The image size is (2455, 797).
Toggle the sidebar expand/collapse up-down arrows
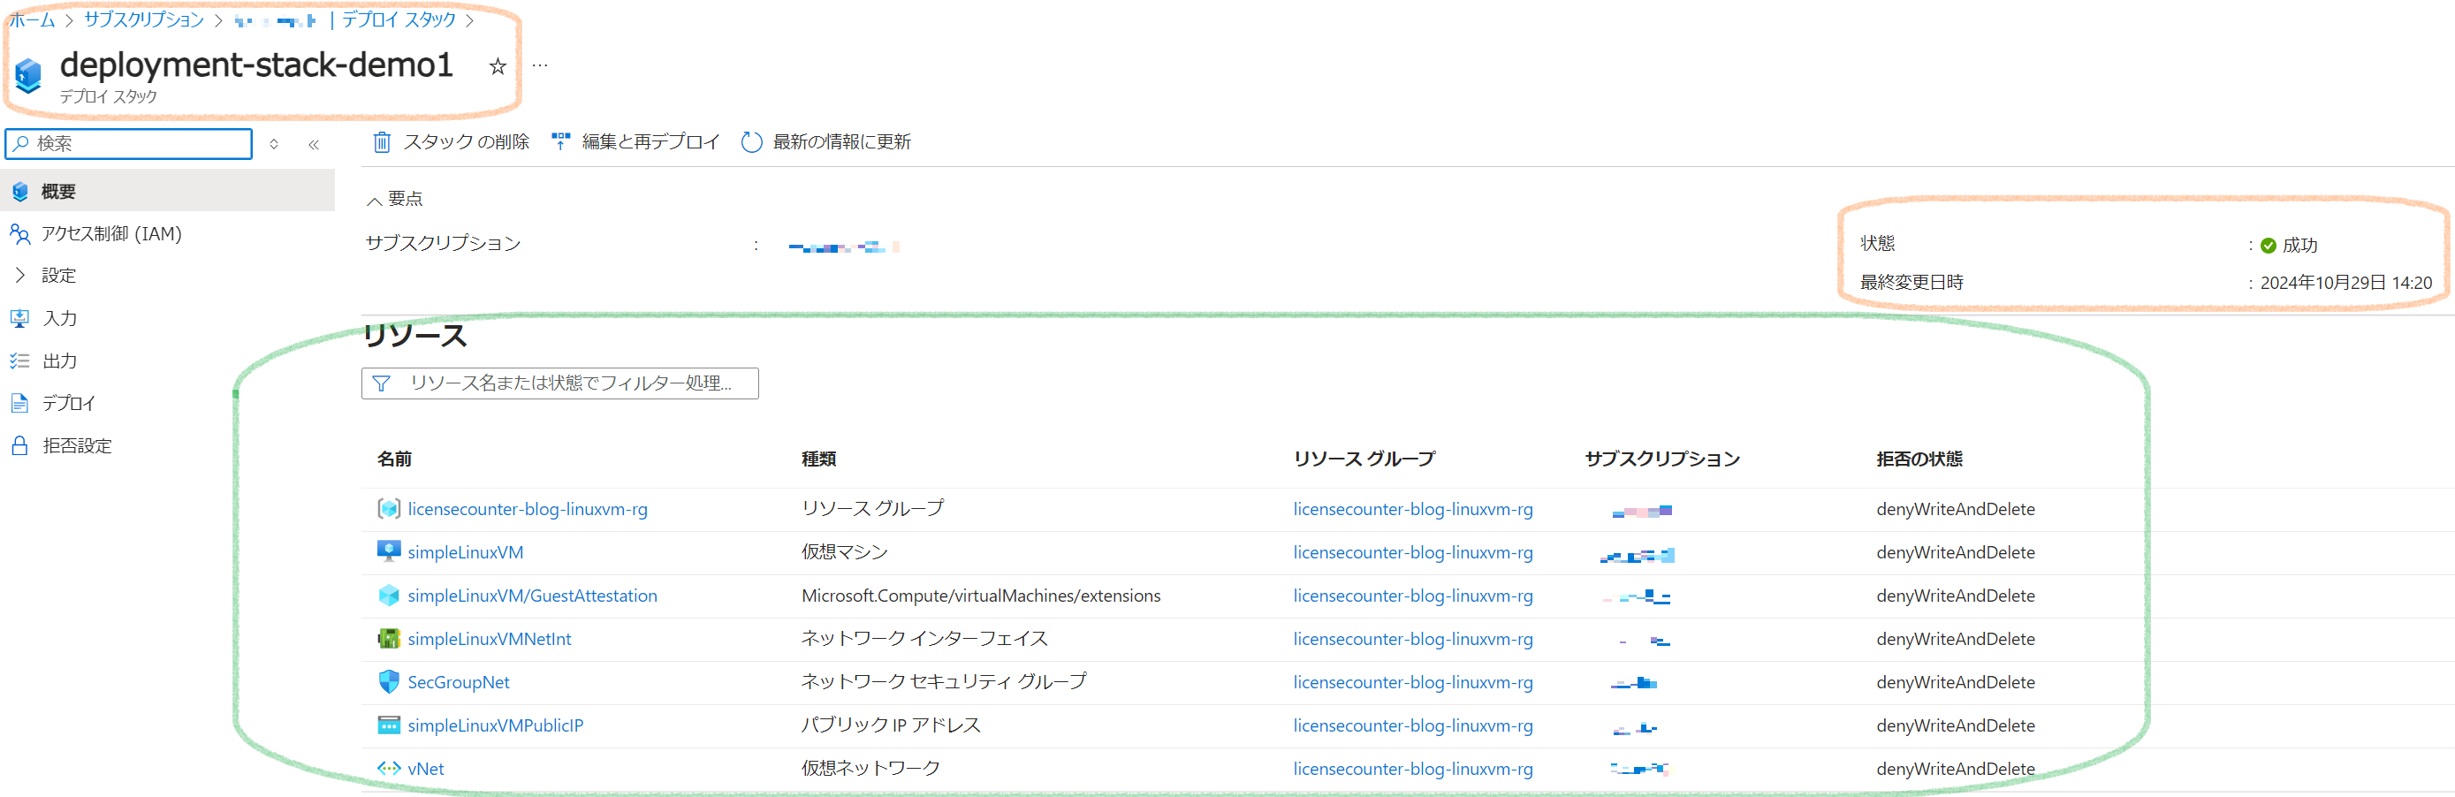275,144
